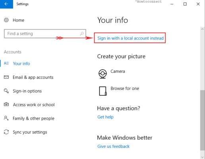Click the Sign-in options key icon
Screen dimensions: 205x159
pyautogui.click(x=6, y=91)
